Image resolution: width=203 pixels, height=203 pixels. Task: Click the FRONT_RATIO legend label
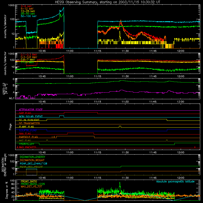pos(29,181)
